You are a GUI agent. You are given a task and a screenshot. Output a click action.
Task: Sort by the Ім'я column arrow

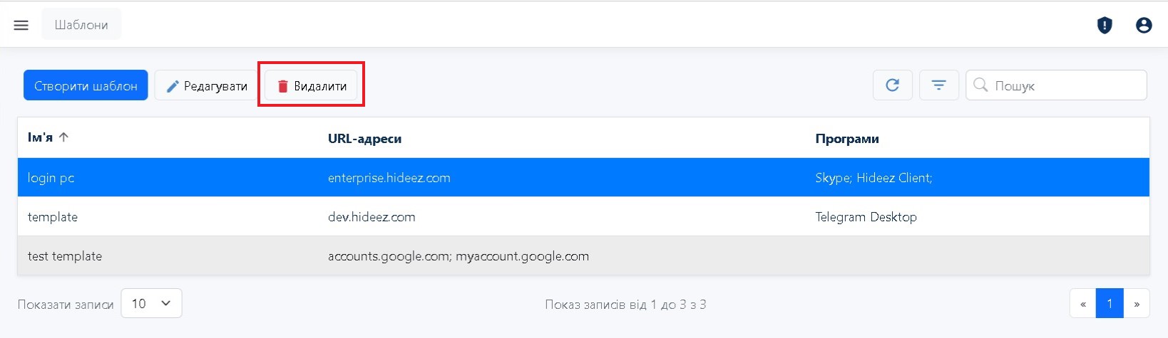tap(63, 137)
